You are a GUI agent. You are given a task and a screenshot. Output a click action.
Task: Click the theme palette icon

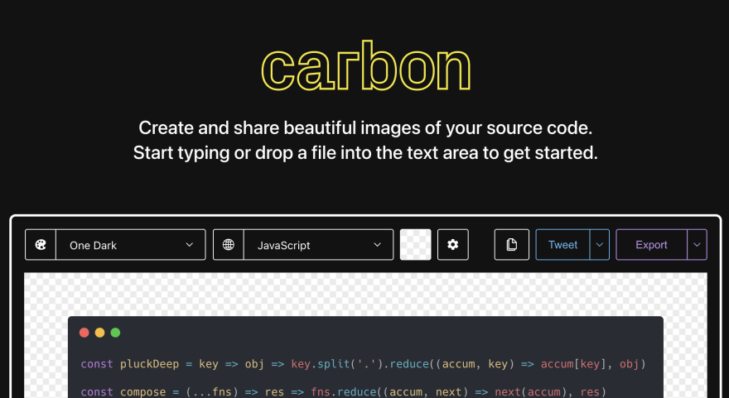41,245
